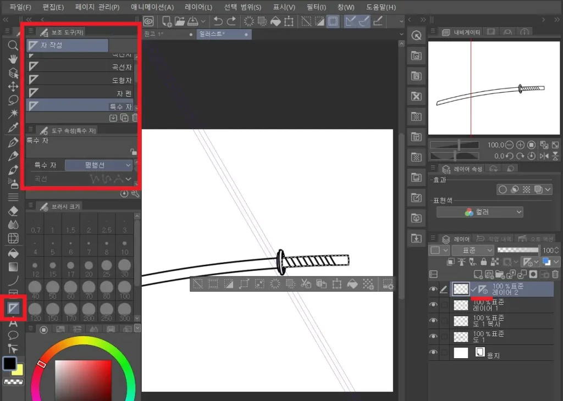Toggle visibility of 레이어 1
This screenshot has width=563, height=401.
pyautogui.click(x=434, y=305)
